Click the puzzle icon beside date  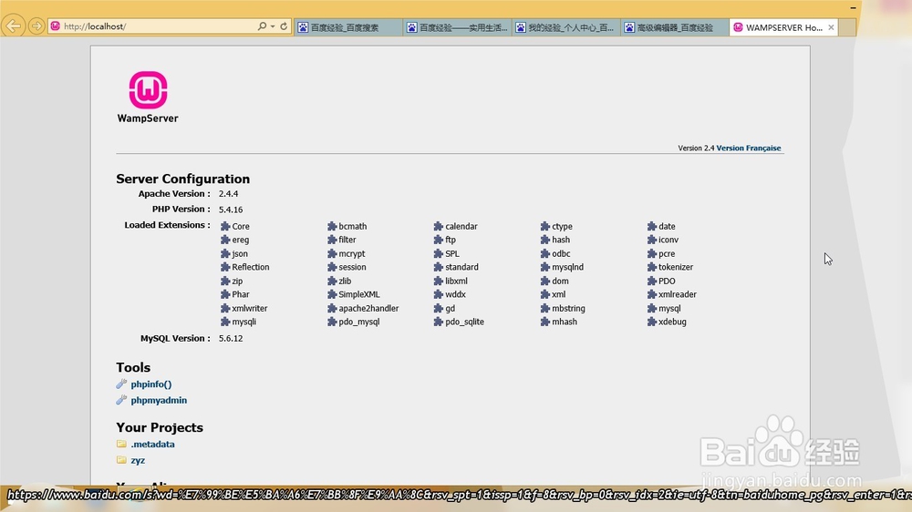coord(651,226)
